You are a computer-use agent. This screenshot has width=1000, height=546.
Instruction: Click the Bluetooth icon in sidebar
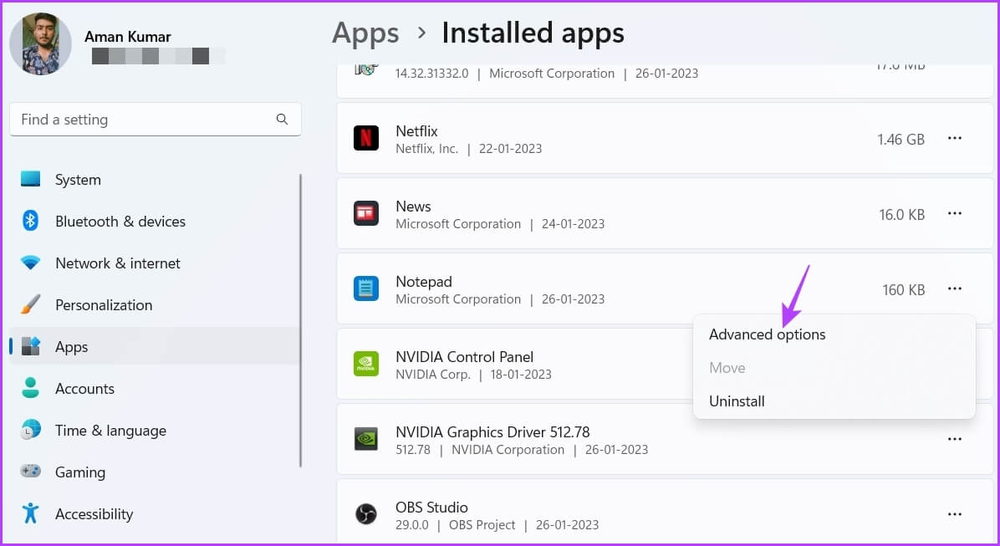31,221
